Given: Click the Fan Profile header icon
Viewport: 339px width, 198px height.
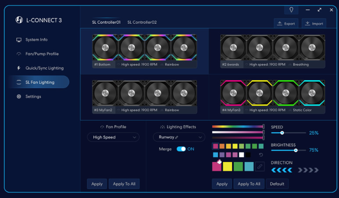Looking at the screenshot, I should 102,127.
